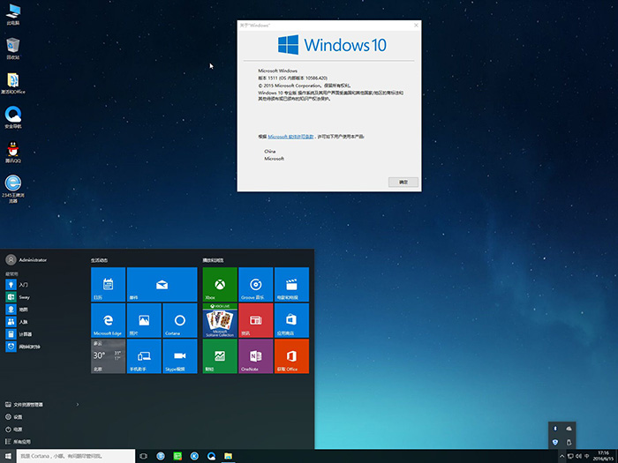Open the Groove Music tile

tap(256, 285)
